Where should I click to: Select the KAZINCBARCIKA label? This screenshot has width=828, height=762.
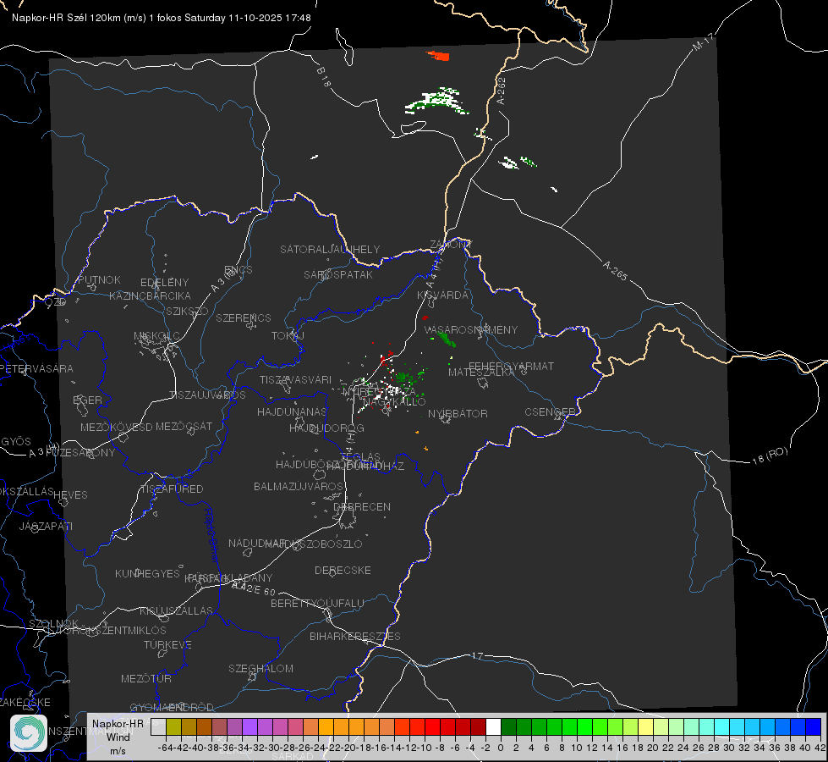[x=150, y=295]
